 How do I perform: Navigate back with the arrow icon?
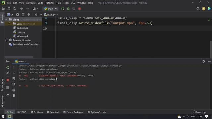pyautogui.click(x=22, y=9)
